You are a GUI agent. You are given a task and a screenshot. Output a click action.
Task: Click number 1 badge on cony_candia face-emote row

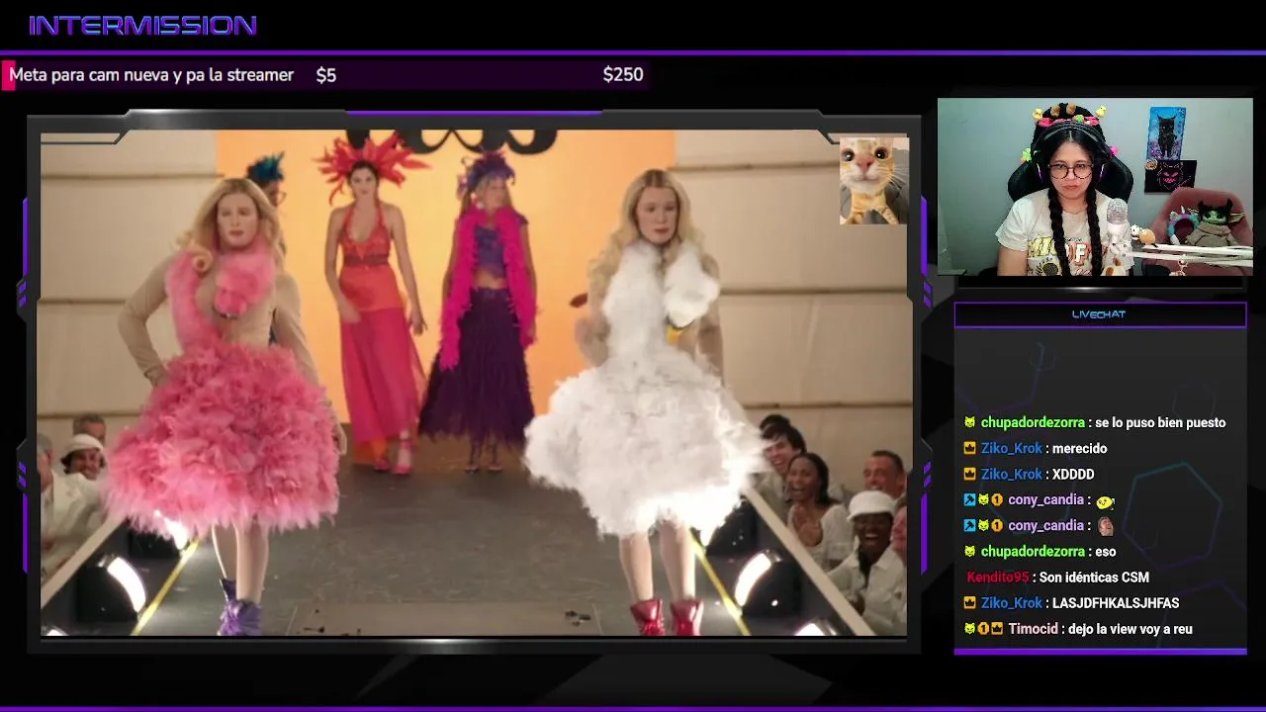click(997, 526)
